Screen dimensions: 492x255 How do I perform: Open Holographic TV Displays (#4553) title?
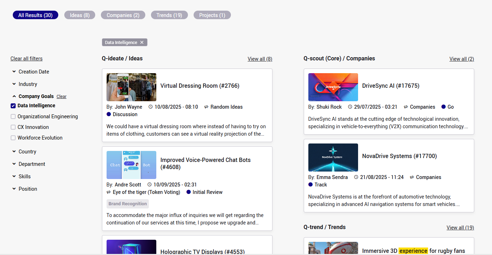[x=202, y=252]
